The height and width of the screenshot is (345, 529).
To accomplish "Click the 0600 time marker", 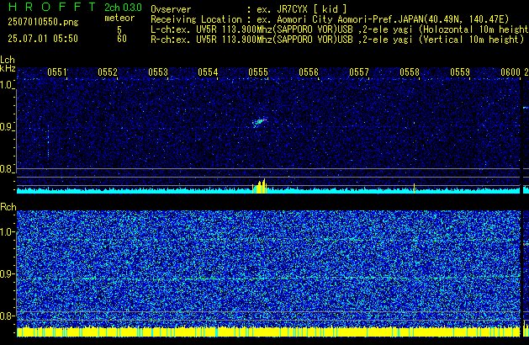I will click(510, 72).
